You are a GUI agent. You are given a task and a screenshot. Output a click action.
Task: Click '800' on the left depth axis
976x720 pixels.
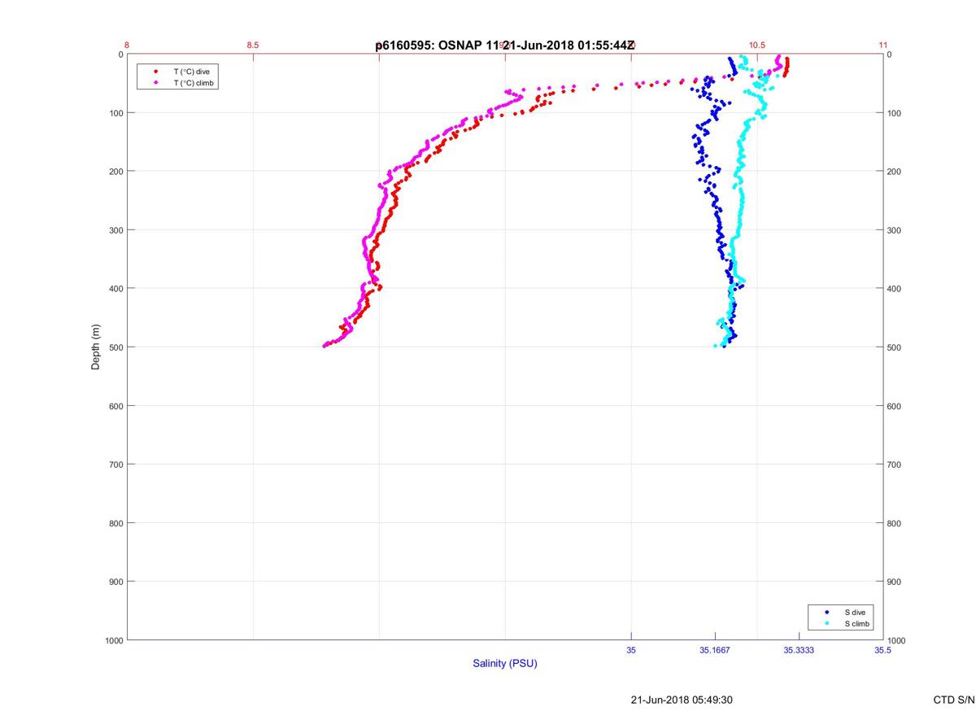[116, 523]
